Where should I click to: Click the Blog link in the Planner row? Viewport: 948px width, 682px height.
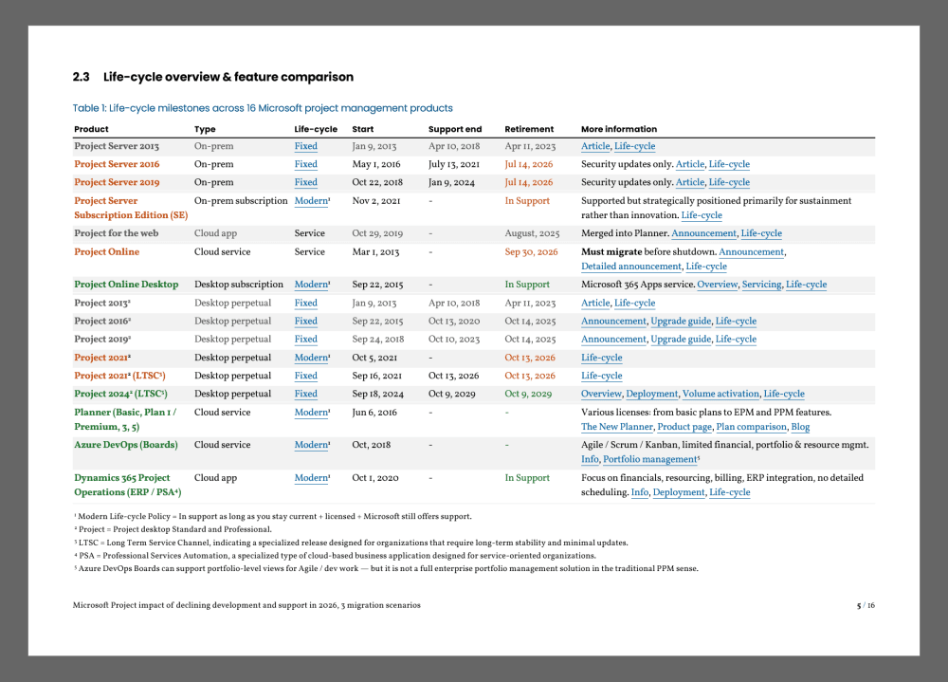801,427
